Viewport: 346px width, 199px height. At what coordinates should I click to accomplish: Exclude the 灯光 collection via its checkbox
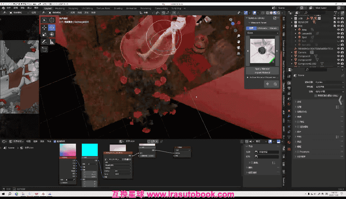click(335, 26)
